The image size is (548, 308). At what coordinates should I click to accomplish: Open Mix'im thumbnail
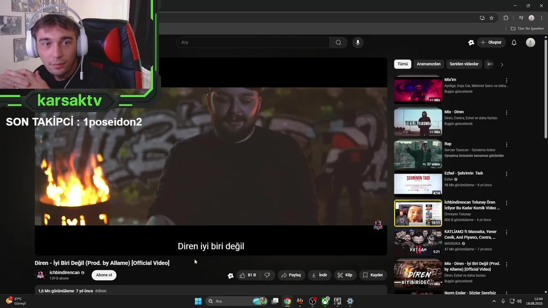click(418, 89)
